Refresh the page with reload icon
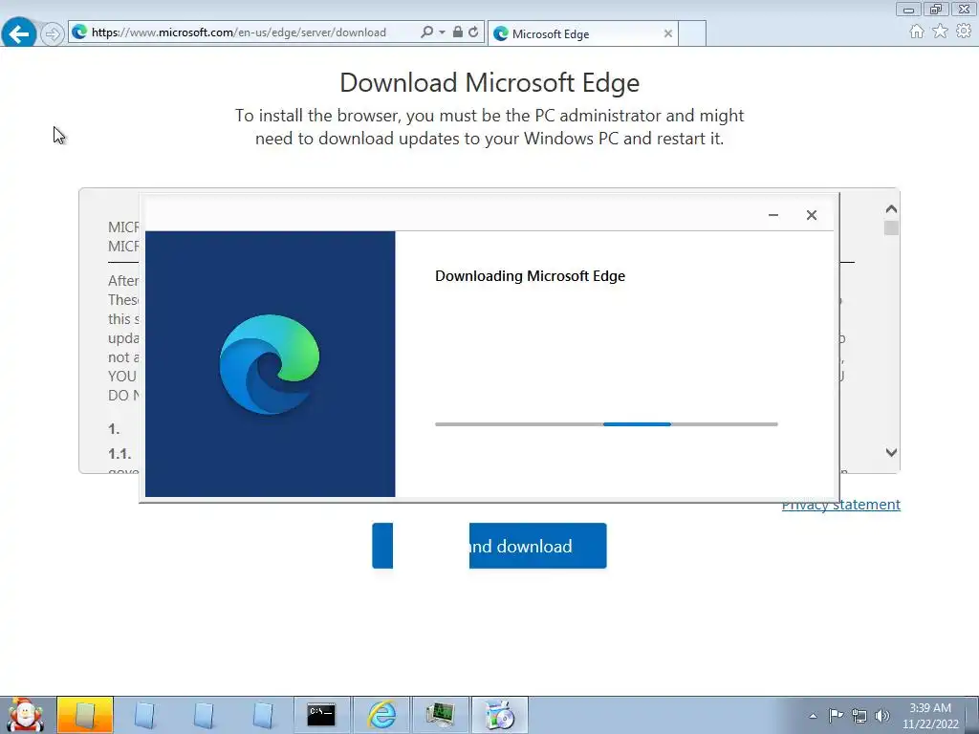The width and height of the screenshot is (979, 734). coord(473,32)
